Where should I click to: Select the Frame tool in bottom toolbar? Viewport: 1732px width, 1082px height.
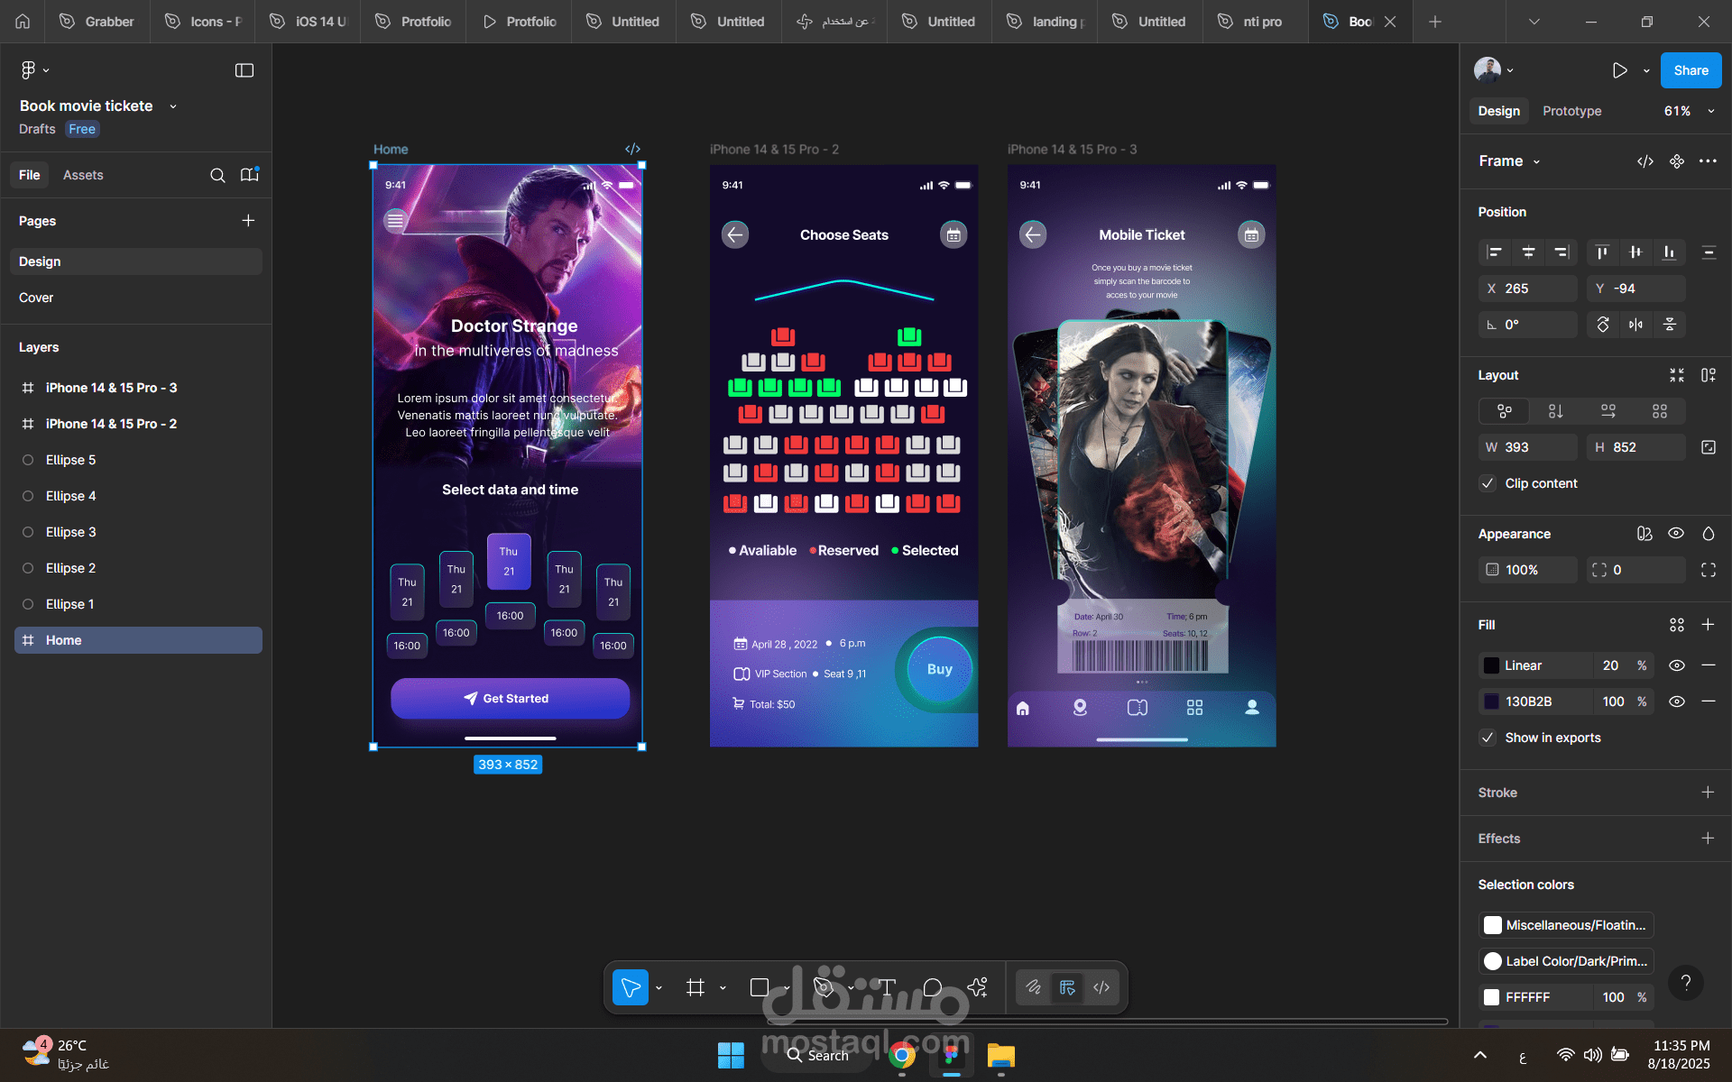click(x=695, y=987)
